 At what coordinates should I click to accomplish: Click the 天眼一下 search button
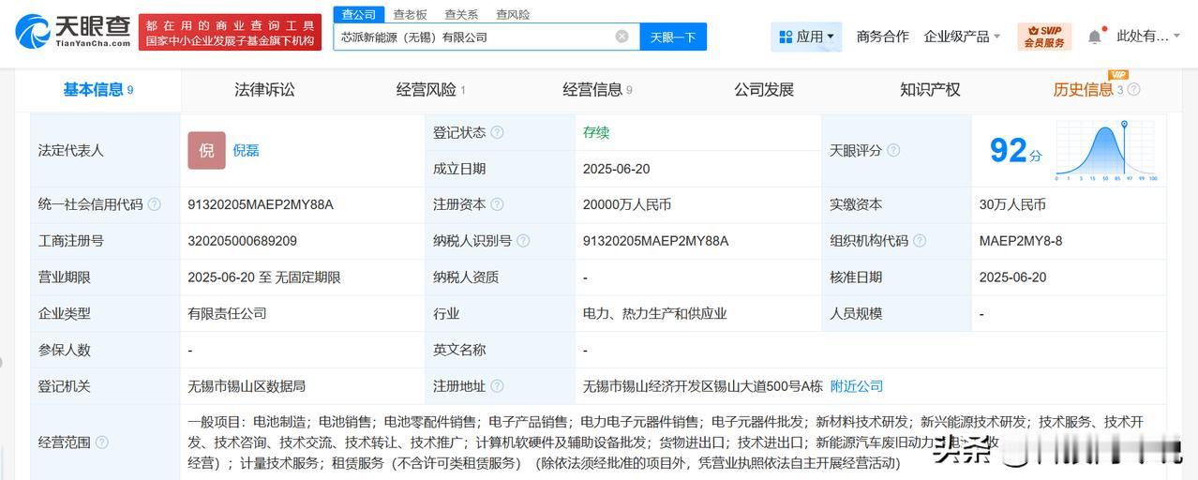pos(673,37)
